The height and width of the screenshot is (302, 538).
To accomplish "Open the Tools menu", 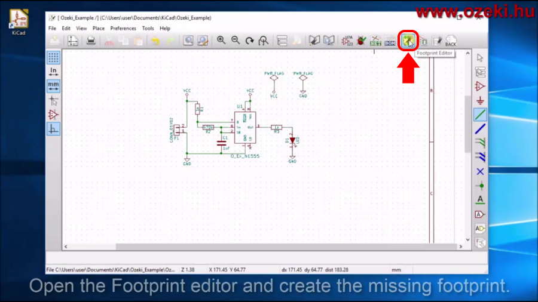I will (148, 29).
